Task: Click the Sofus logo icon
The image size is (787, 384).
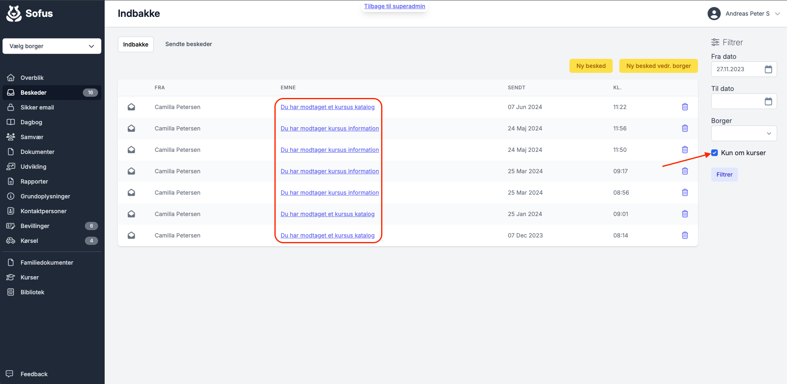Action: pyautogui.click(x=14, y=14)
